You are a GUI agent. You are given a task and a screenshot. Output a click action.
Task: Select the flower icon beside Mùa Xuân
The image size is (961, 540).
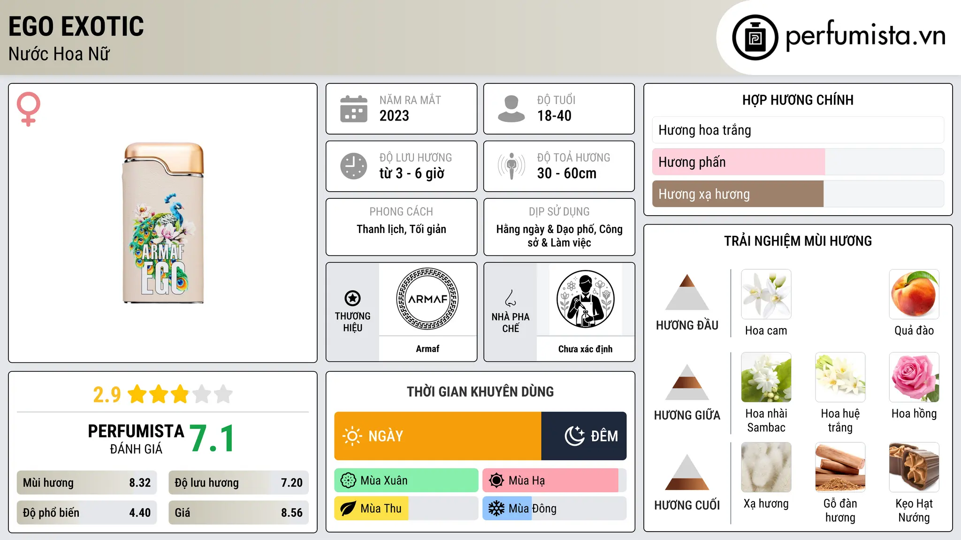[348, 480]
